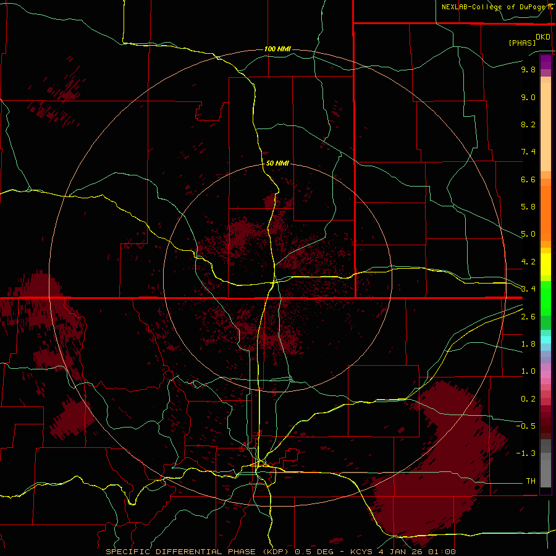Viewport: 556px width, 556px height.
Task: Click the SPECIFIC DIFFERENTIAL PHASE (KDP) caption text
Action: point(198,552)
